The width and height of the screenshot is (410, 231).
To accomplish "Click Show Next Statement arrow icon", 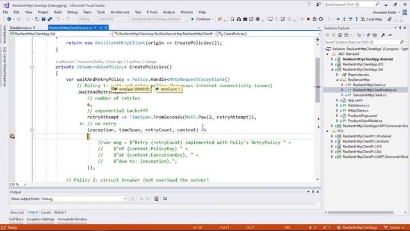I will [338, 19].
